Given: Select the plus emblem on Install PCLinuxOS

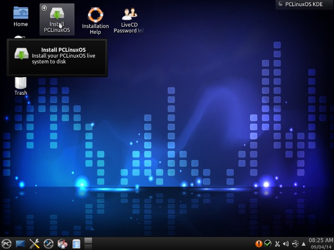Looking at the screenshot, I should coord(44,8).
